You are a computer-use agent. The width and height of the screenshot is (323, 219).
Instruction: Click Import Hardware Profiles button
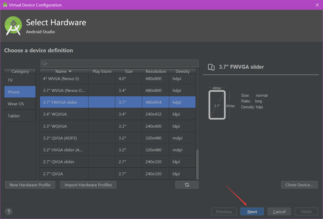[88, 185]
